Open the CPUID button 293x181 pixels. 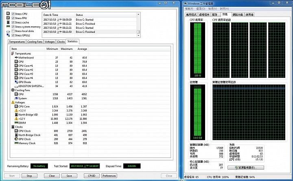[x=92, y=176]
